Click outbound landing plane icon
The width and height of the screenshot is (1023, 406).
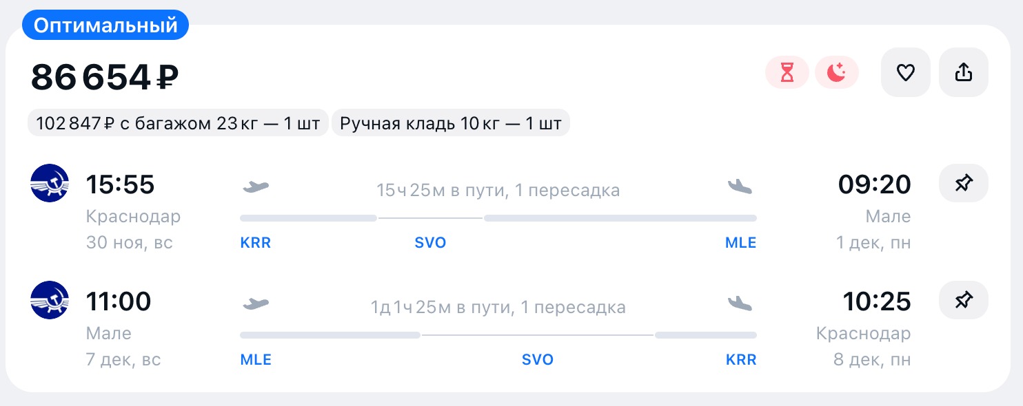pos(740,186)
